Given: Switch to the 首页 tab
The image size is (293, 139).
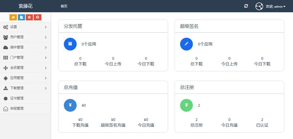Looking at the screenshot, I should pos(64,6).
